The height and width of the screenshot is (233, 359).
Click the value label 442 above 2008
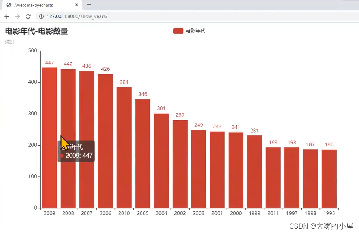coord(68,64)
